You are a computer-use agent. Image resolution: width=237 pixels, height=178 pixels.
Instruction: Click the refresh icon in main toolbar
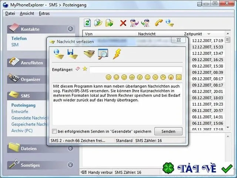click(x=87, y=23)
